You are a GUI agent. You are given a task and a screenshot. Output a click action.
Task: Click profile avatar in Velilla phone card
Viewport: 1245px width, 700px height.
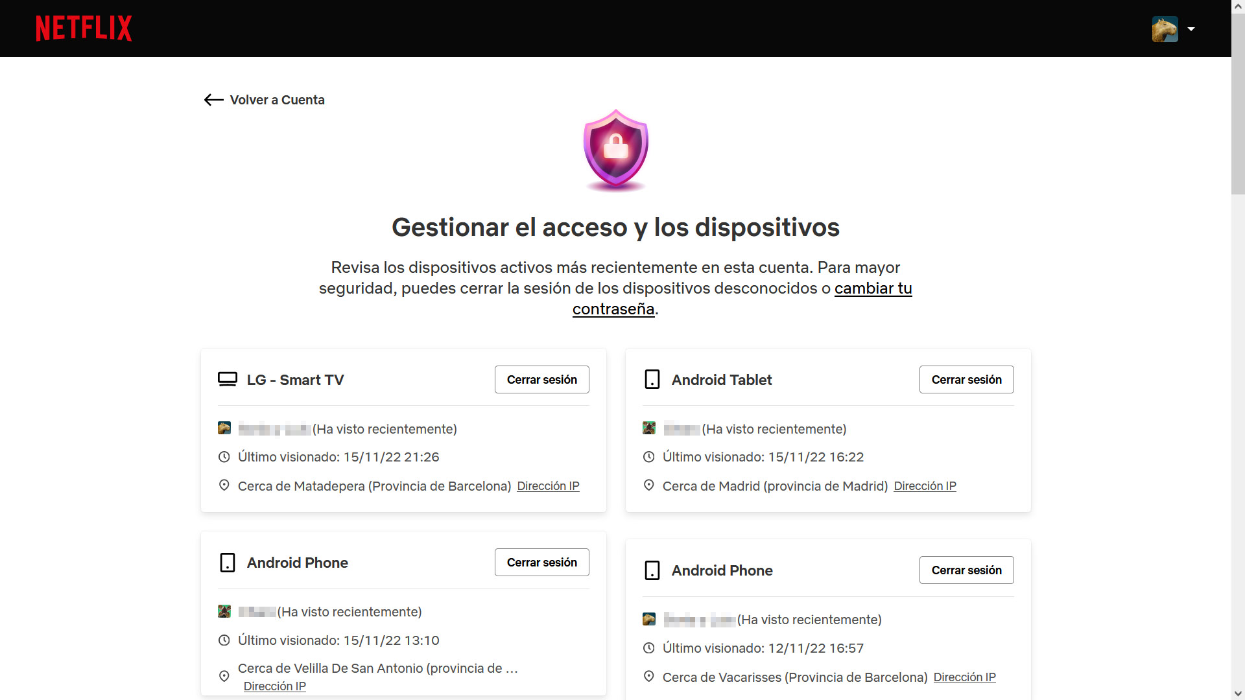pyautogui.click(x=224, y=611)
